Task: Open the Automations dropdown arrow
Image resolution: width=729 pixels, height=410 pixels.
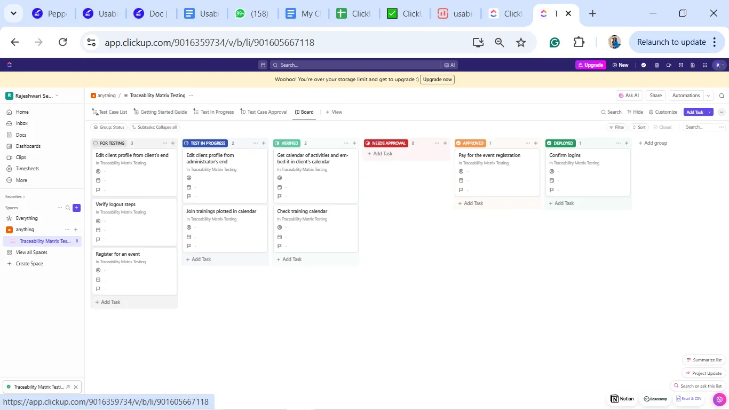Action: pyautogui.click(x=708, y=96)
